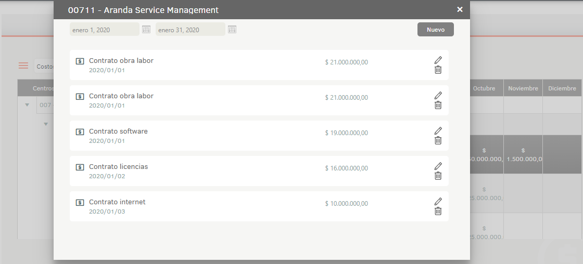Close the Aranda Service Management dialog
583x264 pixels.
point(460,9)
